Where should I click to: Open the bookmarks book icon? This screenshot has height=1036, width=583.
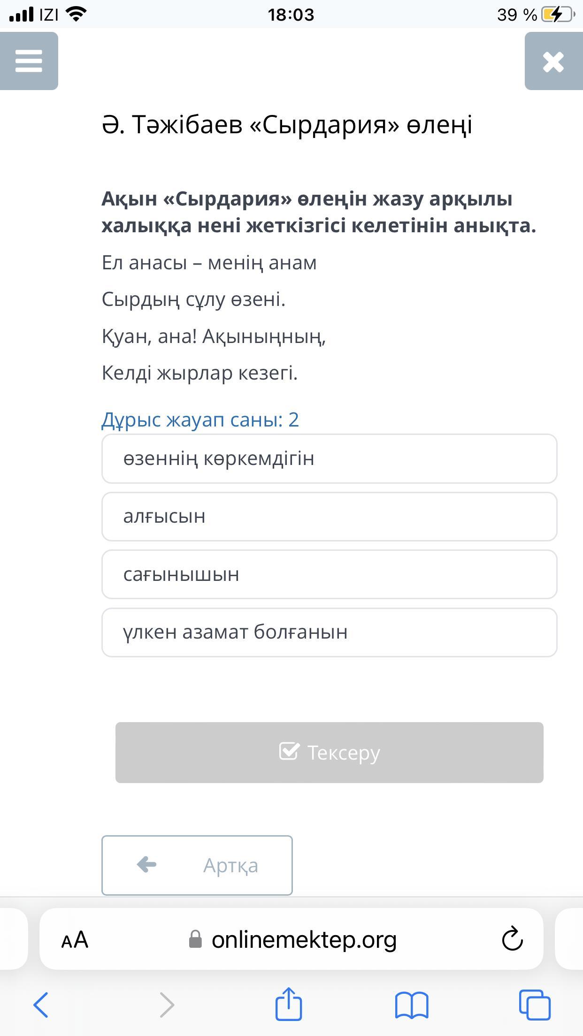(412, 1006)
